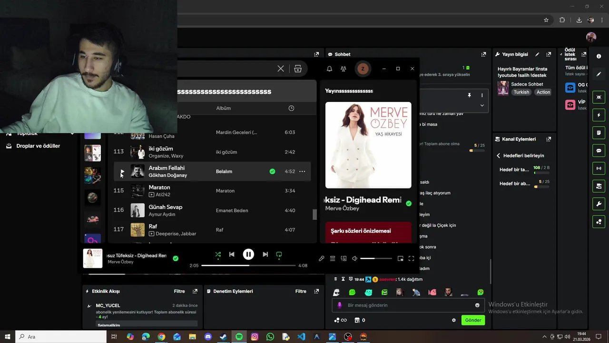Screen dimensions: 609x343
Task: Open more options for Arabım Fellahi
Action: [302, 171]
